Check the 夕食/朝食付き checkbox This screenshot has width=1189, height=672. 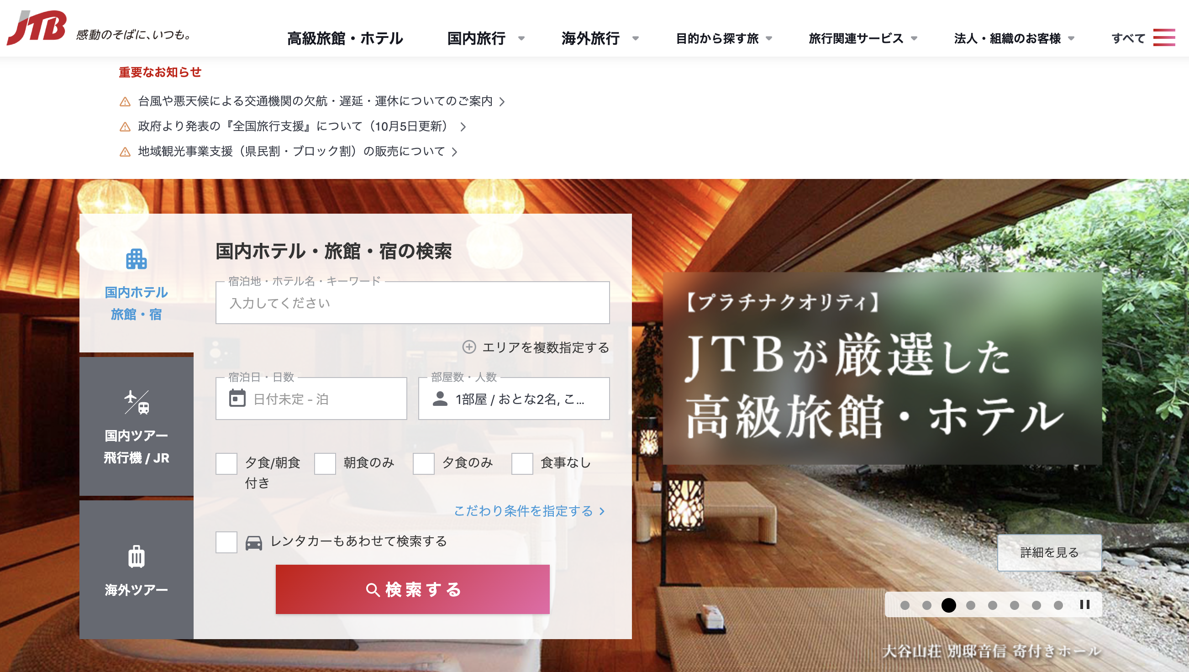[x=226, y=463]
